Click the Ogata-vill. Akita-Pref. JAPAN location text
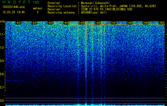Viewport: 167px width, 106px height. tap(118, 6)
